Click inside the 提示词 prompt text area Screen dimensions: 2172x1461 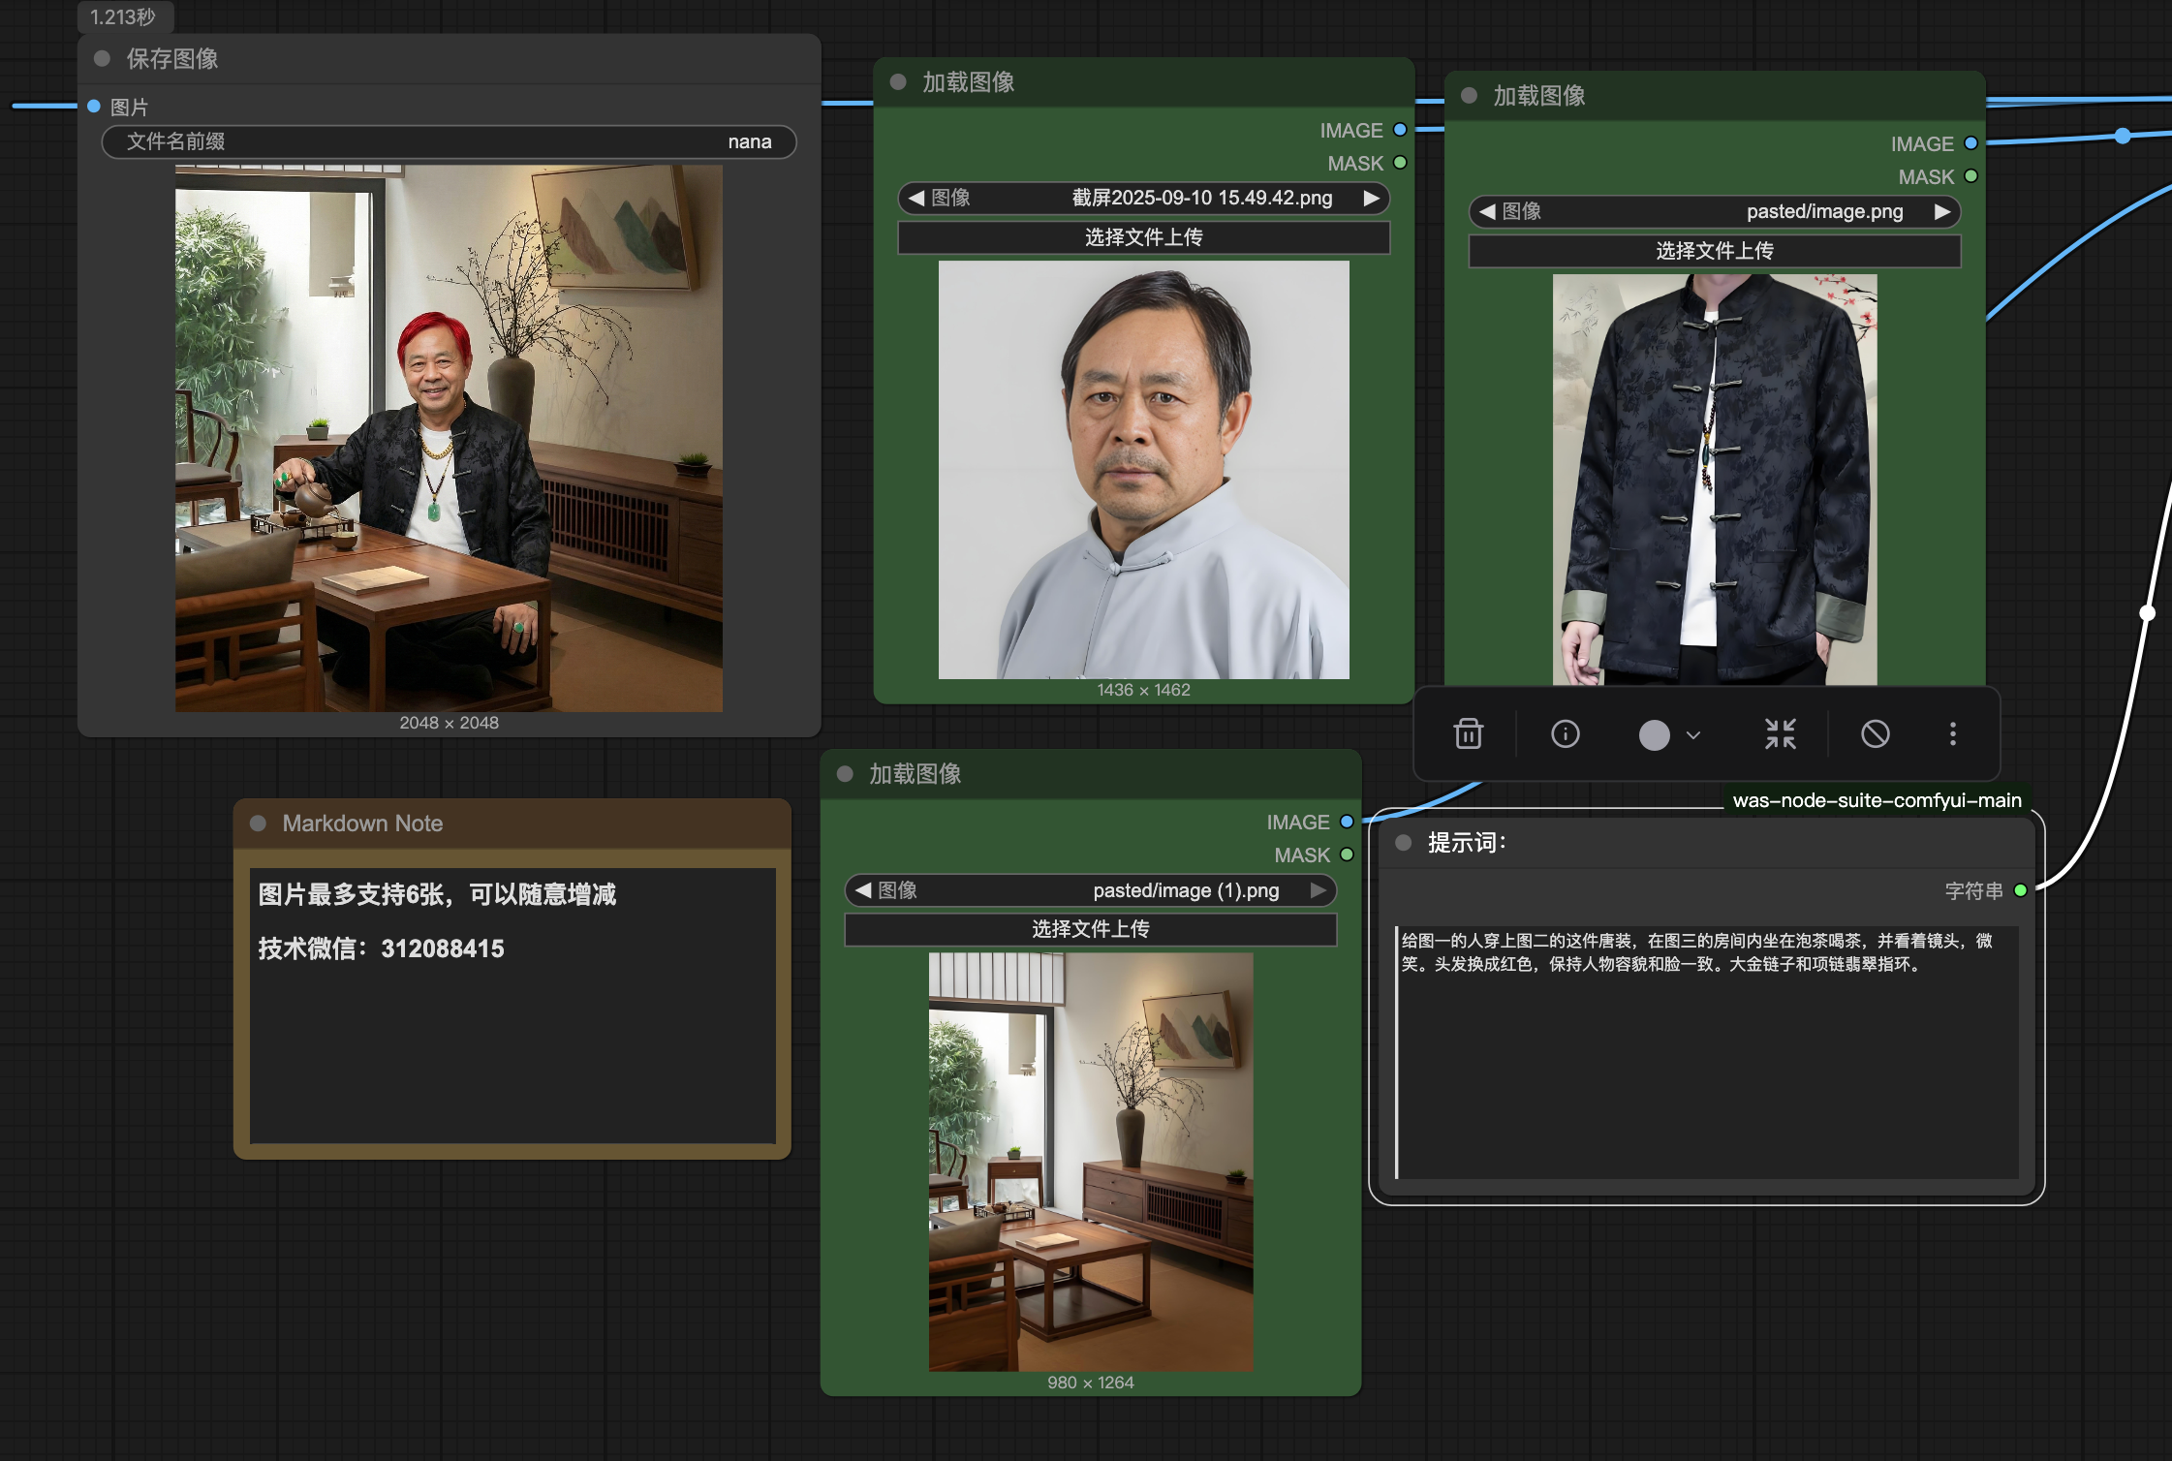(x=1705, y=1056)
